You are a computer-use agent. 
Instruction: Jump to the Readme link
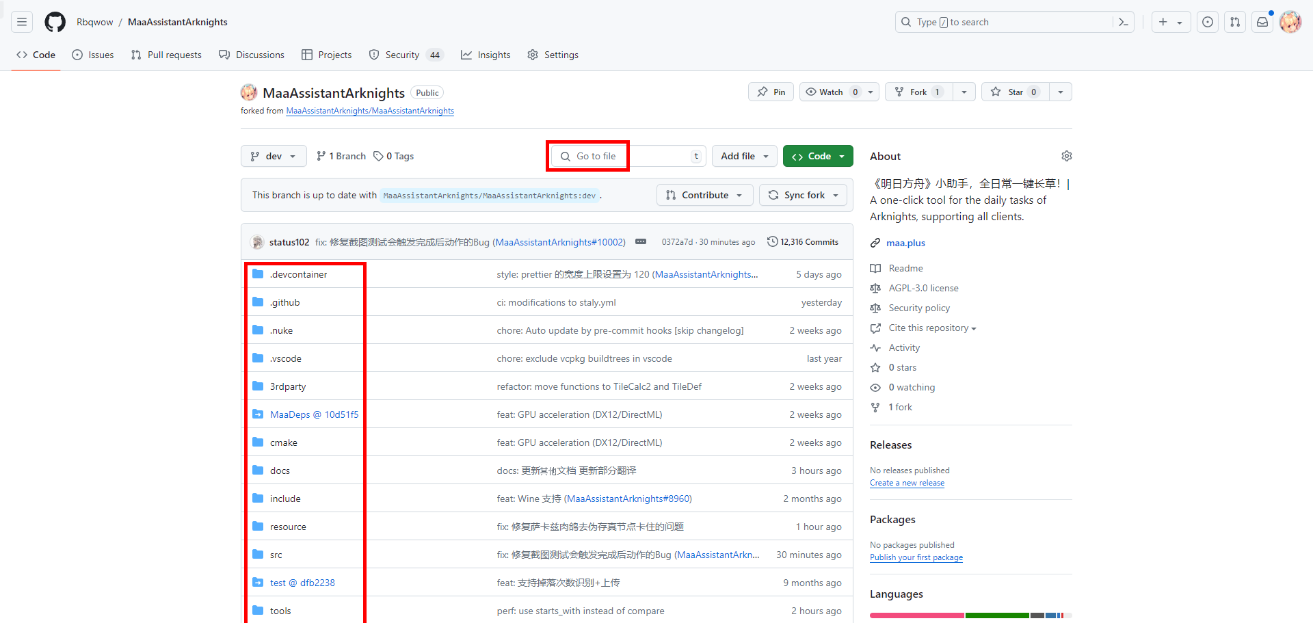(905, 268)
